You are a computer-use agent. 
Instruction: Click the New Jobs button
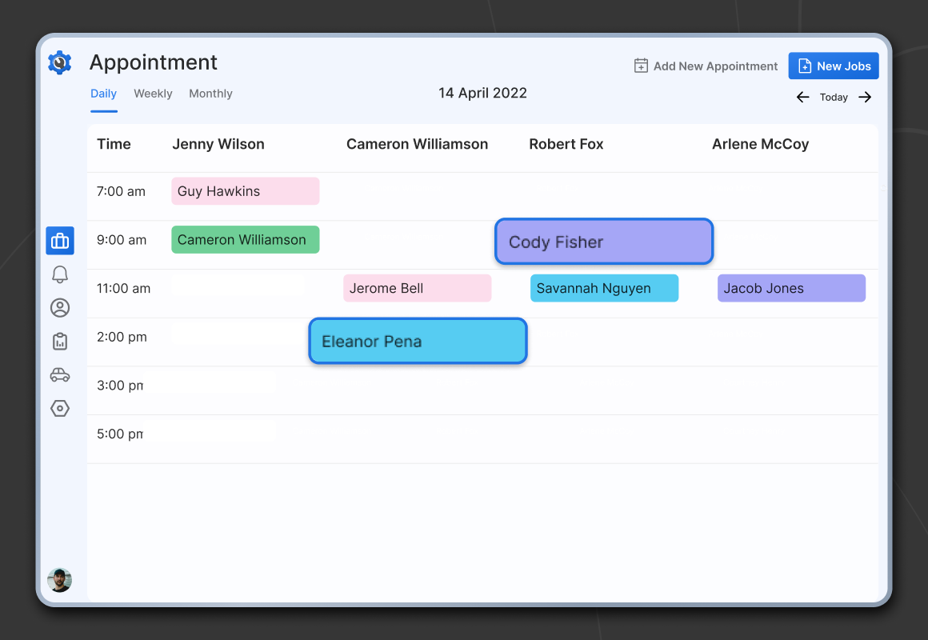834,66
